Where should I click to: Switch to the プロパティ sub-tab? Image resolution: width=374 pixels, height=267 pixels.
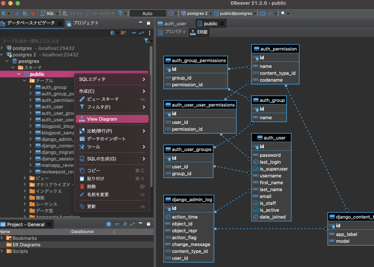pos(172,32)
